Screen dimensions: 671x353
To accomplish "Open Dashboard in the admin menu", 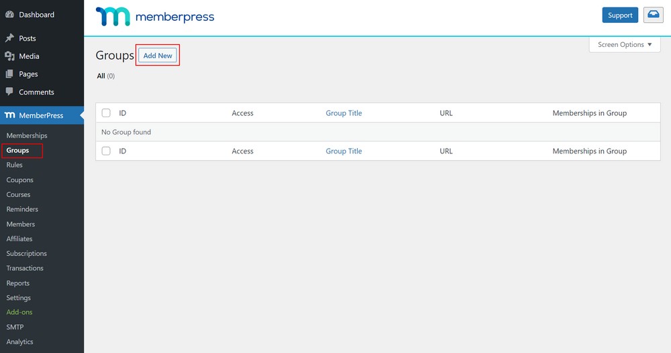I will click(x=36, y=15).
